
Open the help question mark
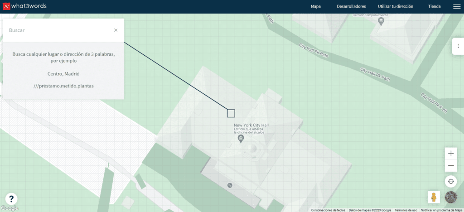(11, 199)
